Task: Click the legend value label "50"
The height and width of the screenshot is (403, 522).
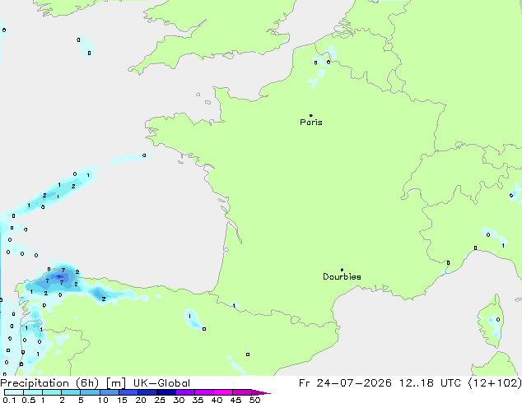Action: [254, 400]
